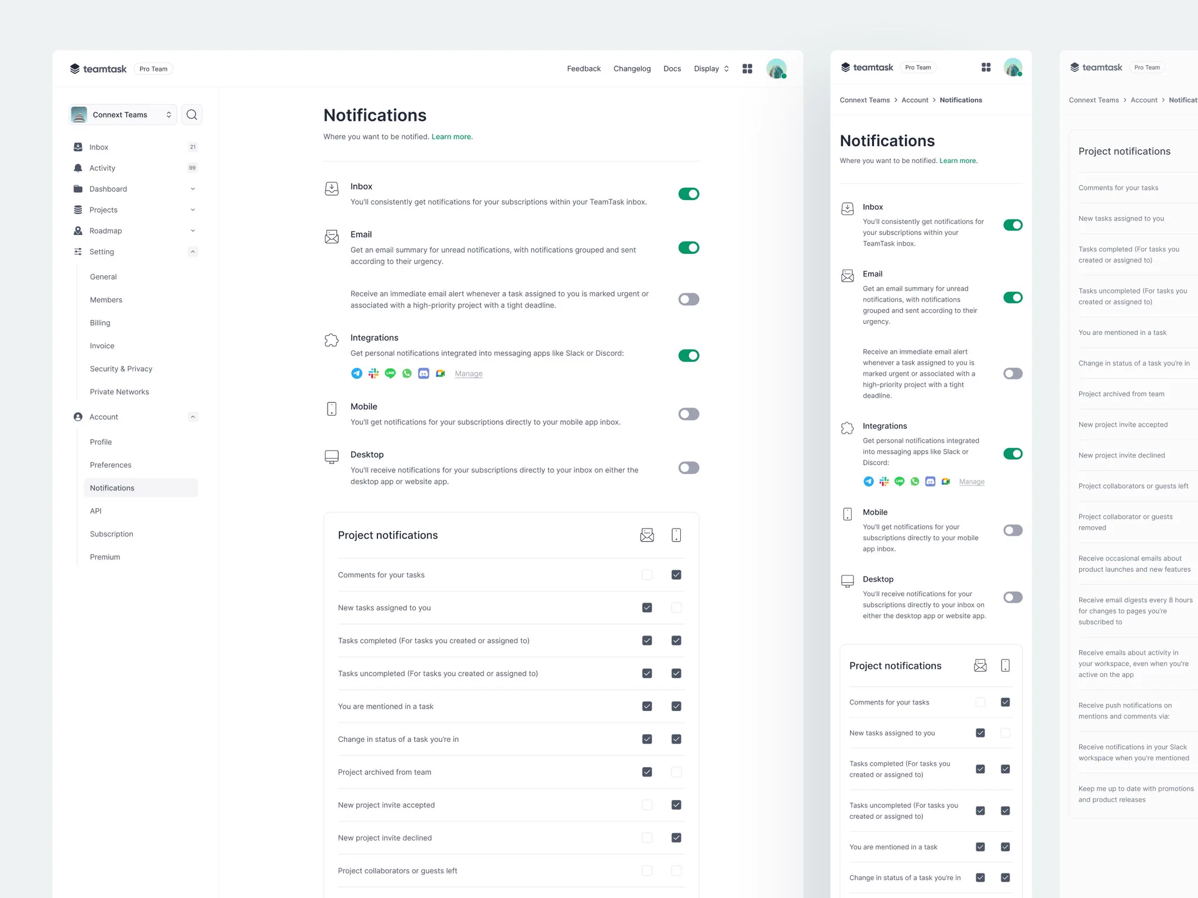Click Account breadcrumb in tablet view
The width and height of the screenshot is (1198, 898).
[915, 100]
